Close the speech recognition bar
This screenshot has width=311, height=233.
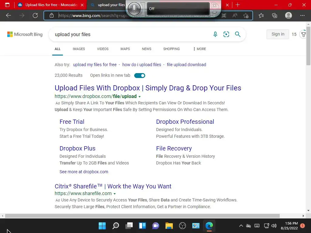tap(214, 5)
